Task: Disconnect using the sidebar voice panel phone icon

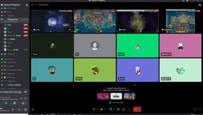Action: coord(25,99)
